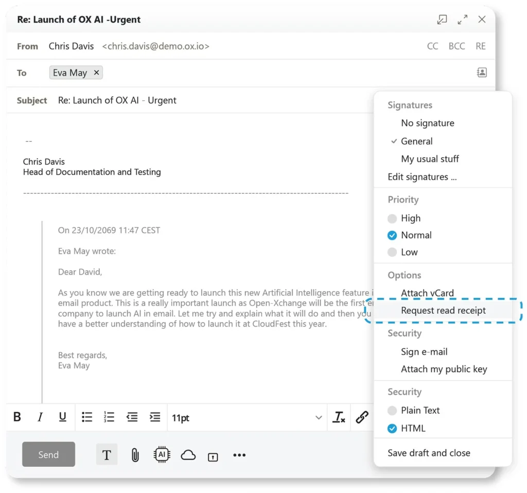Switch message format to Plain Text

(420, 411)
